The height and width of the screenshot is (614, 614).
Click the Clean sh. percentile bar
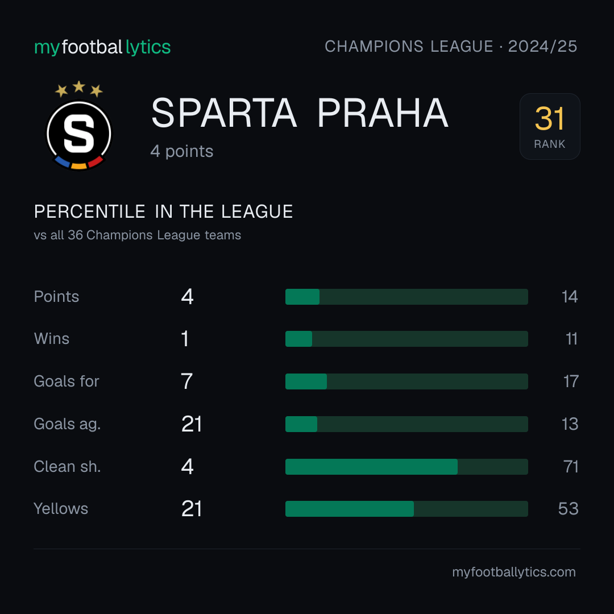pos(406,467)
